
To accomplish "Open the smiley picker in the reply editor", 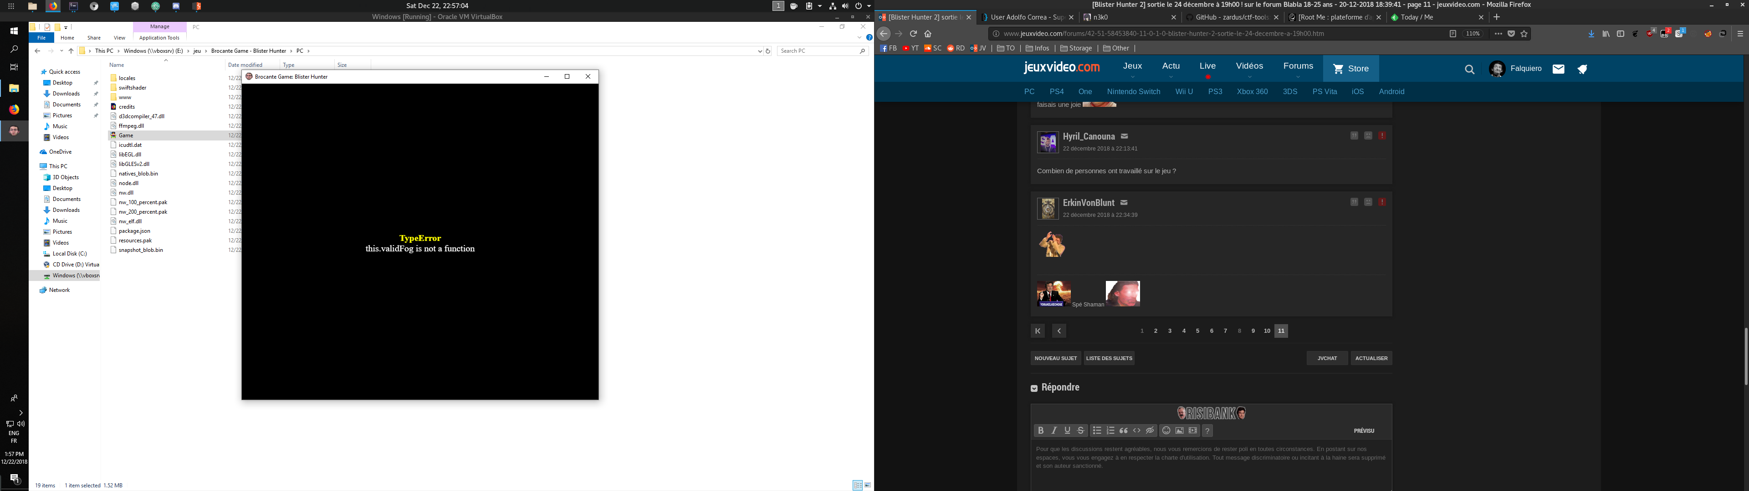I will point(1166,431).
